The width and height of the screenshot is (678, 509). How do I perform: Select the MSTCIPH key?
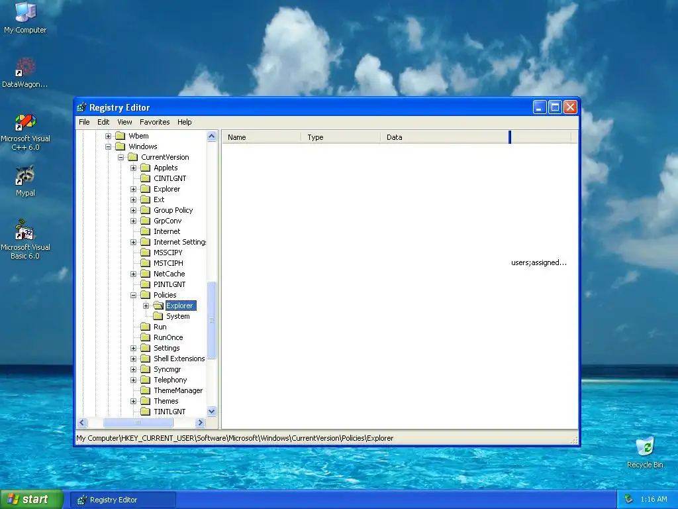pyautogui.click(x=168, y=263)
